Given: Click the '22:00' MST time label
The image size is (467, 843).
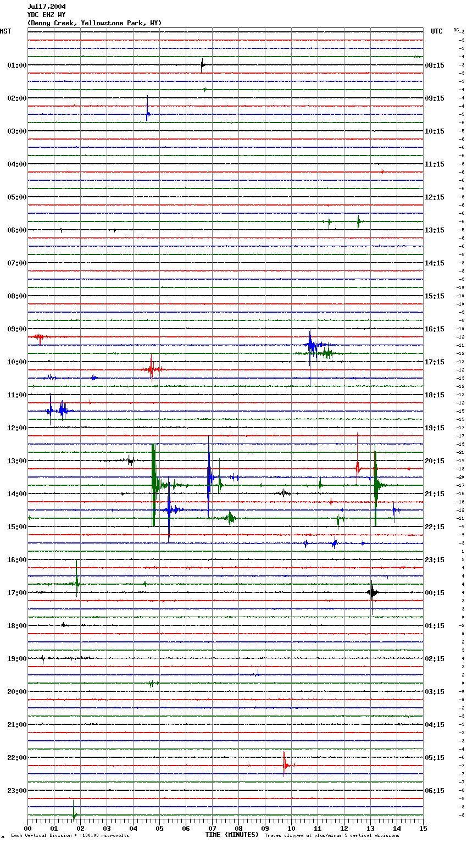Looking at the screenshot, I should point(16,758).
